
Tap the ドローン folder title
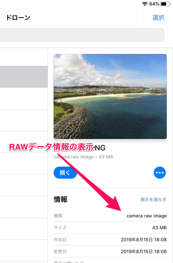18,18
